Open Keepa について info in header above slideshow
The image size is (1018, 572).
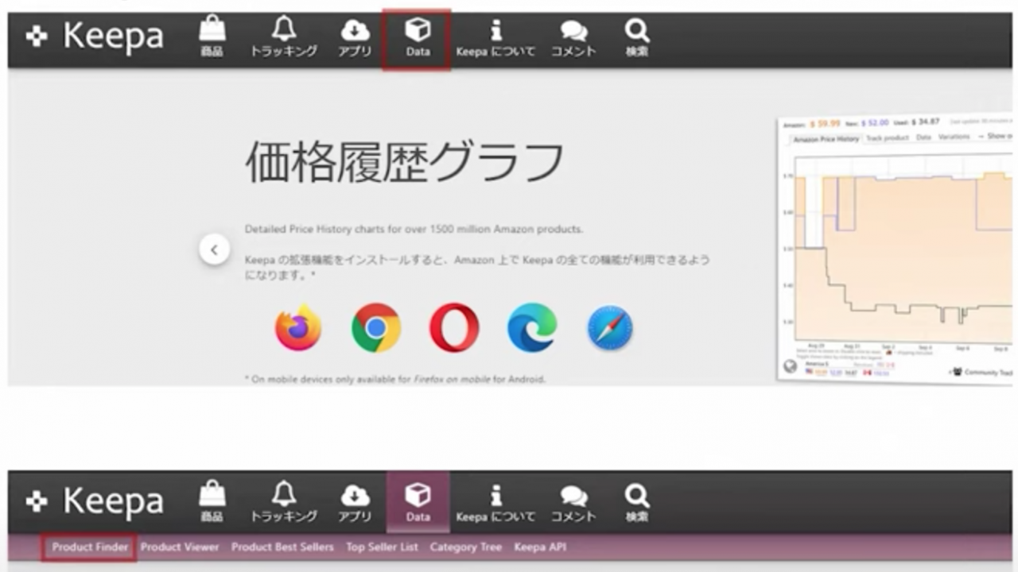point(495,38)
